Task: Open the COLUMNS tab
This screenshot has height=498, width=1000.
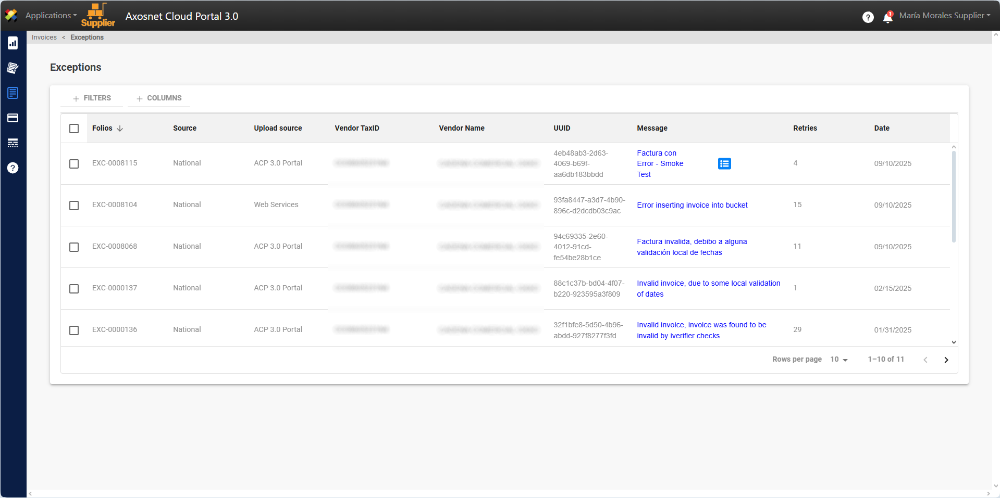Action: pos(159,98)
